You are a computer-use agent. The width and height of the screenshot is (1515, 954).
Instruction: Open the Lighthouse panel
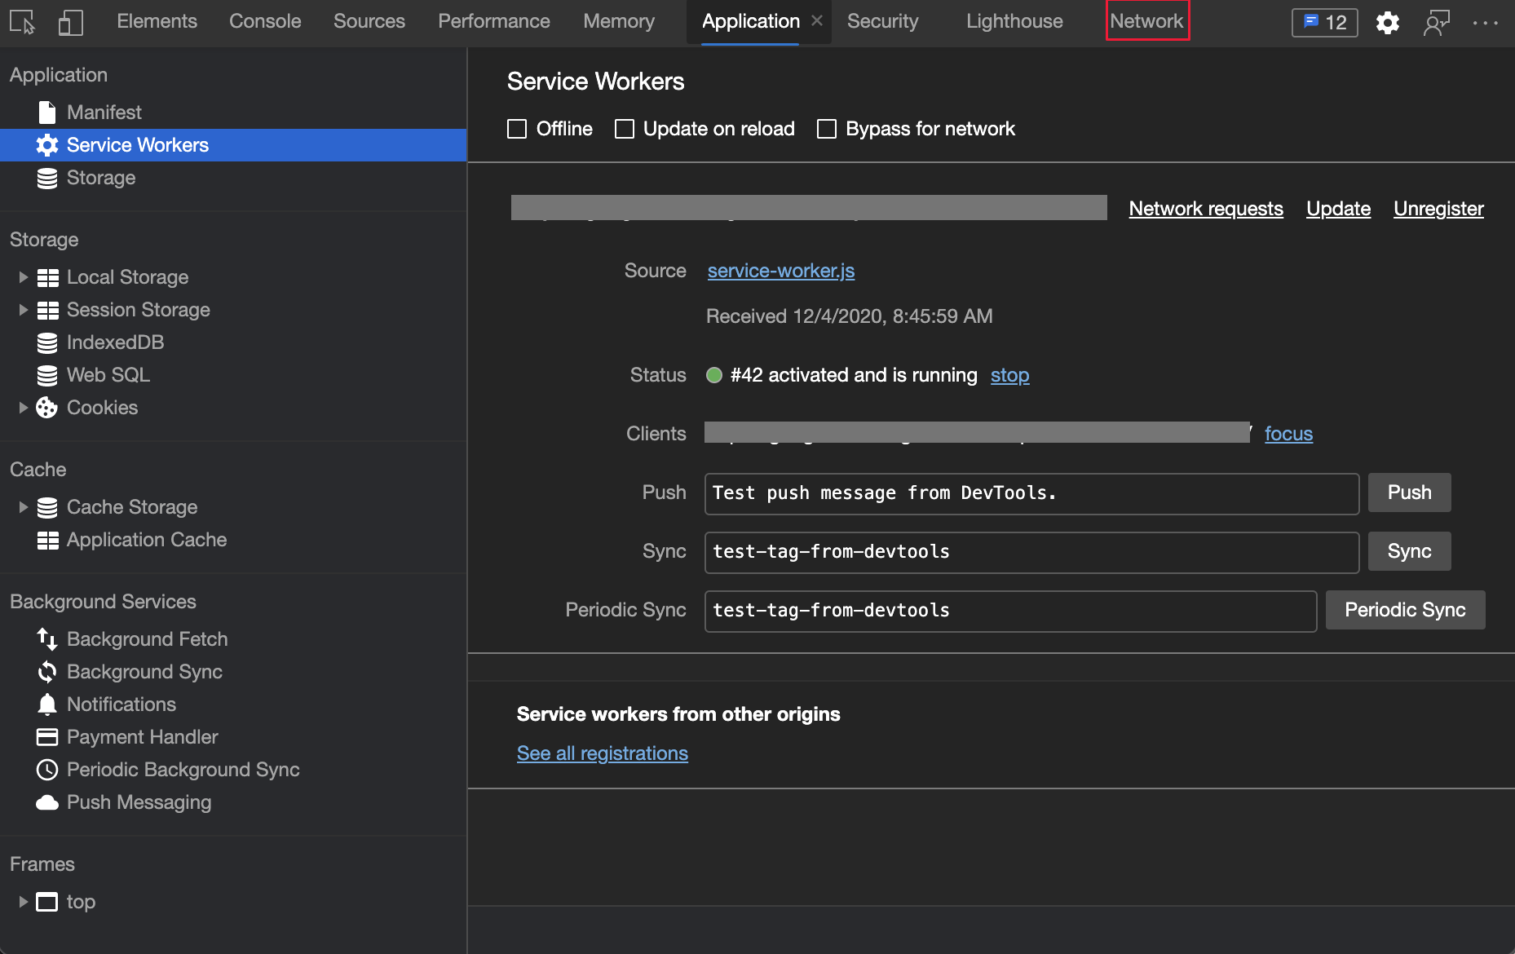coord(1014,21)
